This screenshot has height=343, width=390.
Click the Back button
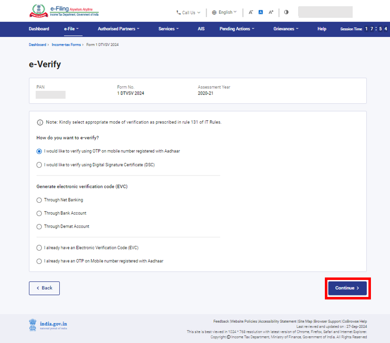[x=44, y=288]
